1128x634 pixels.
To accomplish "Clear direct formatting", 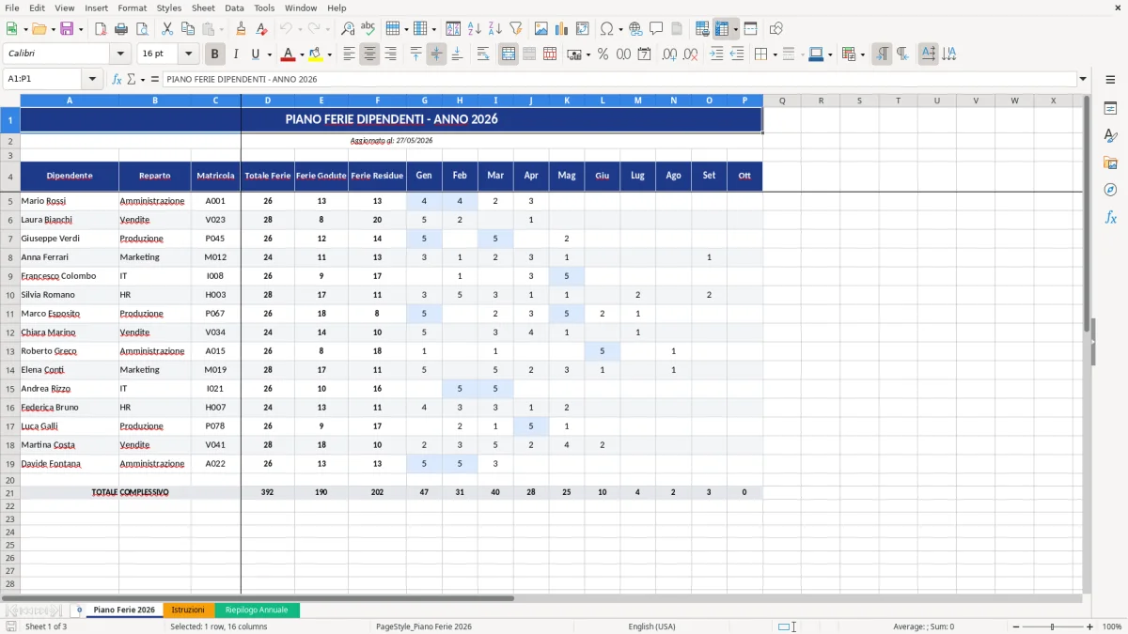I will [262, 29].
